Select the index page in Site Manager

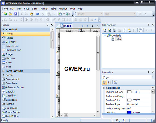pyautogui.click(x=118, y=39)
